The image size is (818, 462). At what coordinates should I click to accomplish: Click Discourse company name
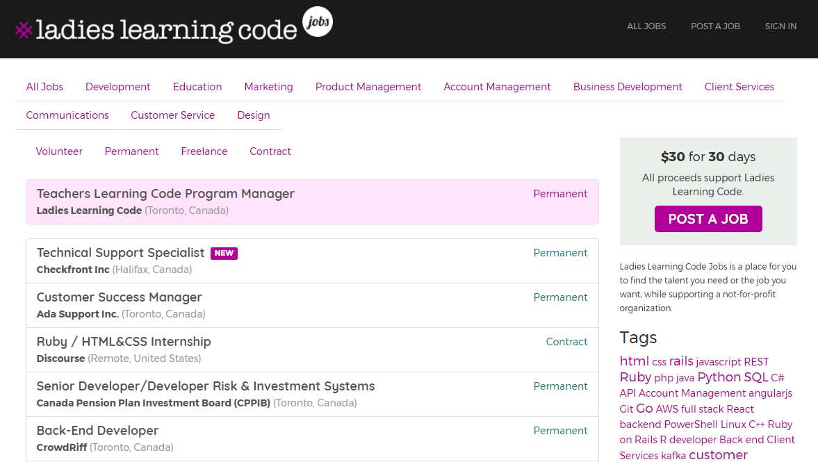click(x=60, y=358)
